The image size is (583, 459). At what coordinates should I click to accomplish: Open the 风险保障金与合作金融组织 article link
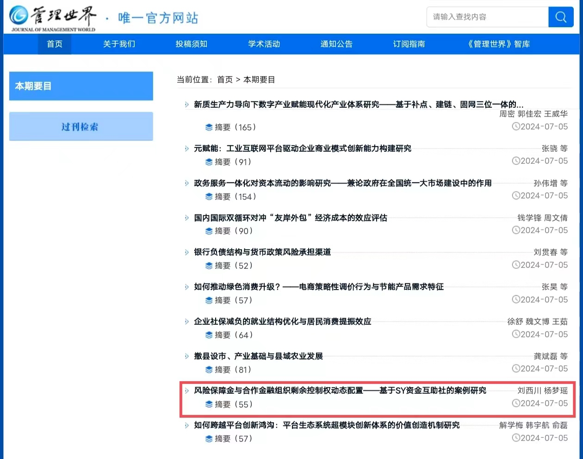point(340,391)
